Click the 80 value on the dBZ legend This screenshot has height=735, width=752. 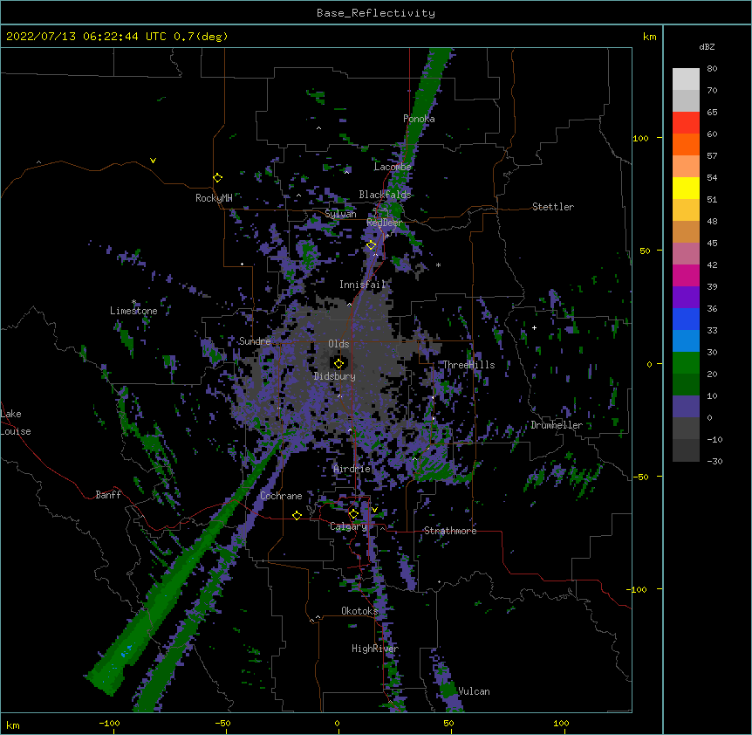[712, 69]
